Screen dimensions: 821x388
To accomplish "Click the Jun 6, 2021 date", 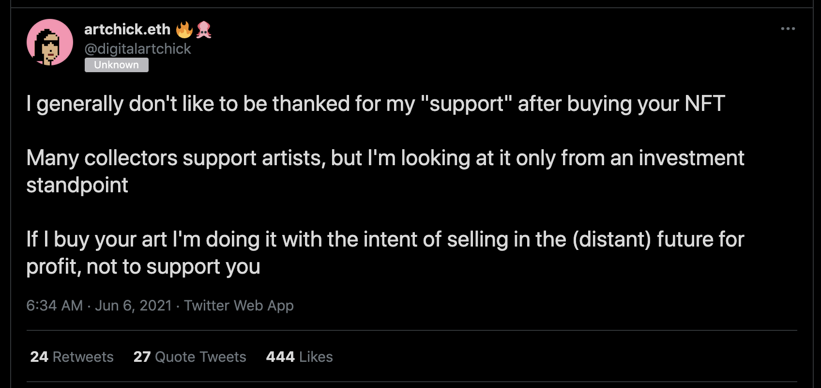I will (133, 306).
